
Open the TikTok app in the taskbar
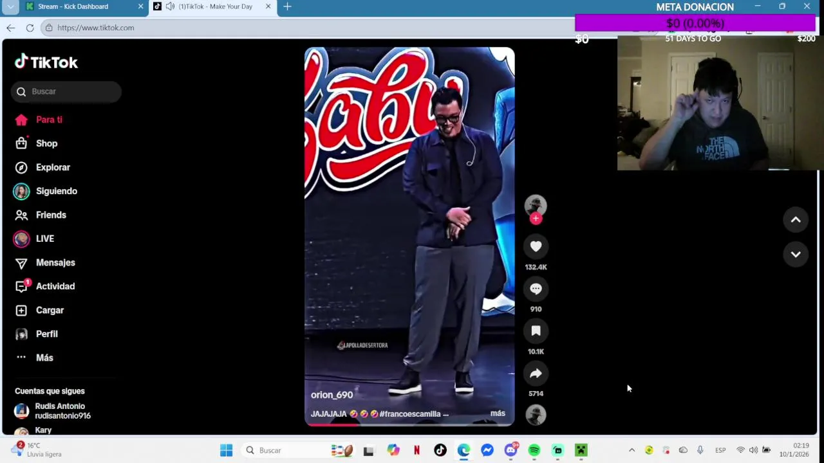(440, 450)
